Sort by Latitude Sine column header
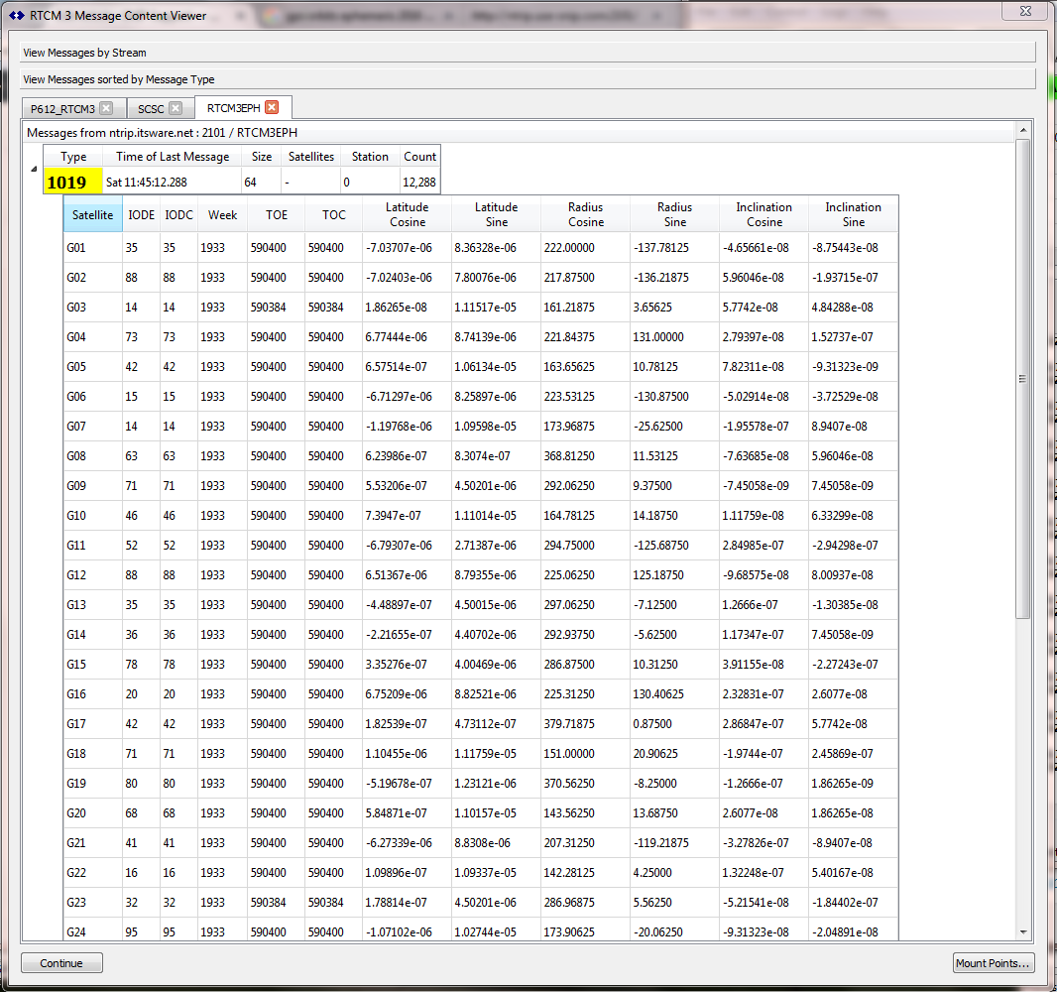 (496, 214)
